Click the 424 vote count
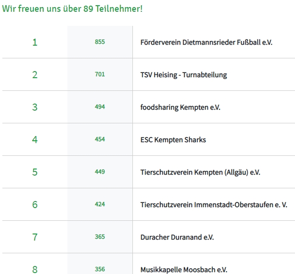This screenshot has width=295, height=274. point(100,204)
